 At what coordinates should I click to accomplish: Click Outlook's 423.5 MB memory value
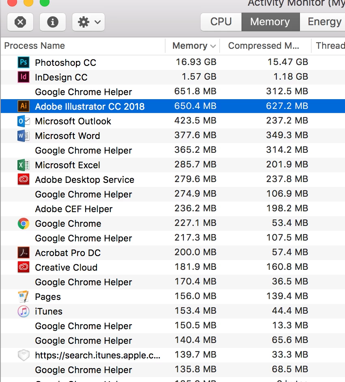[x=195, y=120]
